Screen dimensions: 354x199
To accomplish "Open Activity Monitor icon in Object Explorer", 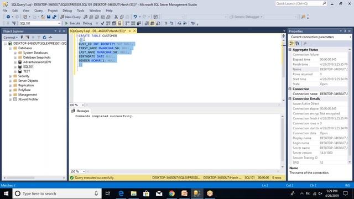I will point(50,38).
